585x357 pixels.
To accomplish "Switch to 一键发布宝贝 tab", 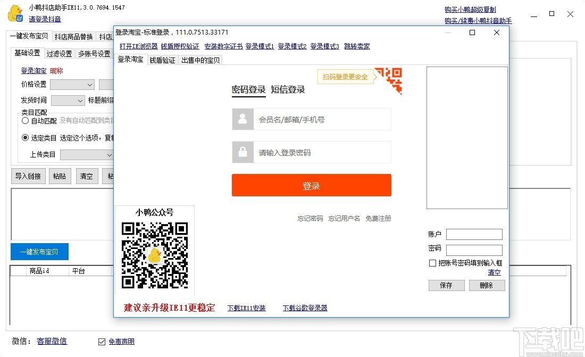I will coord(29,36).
